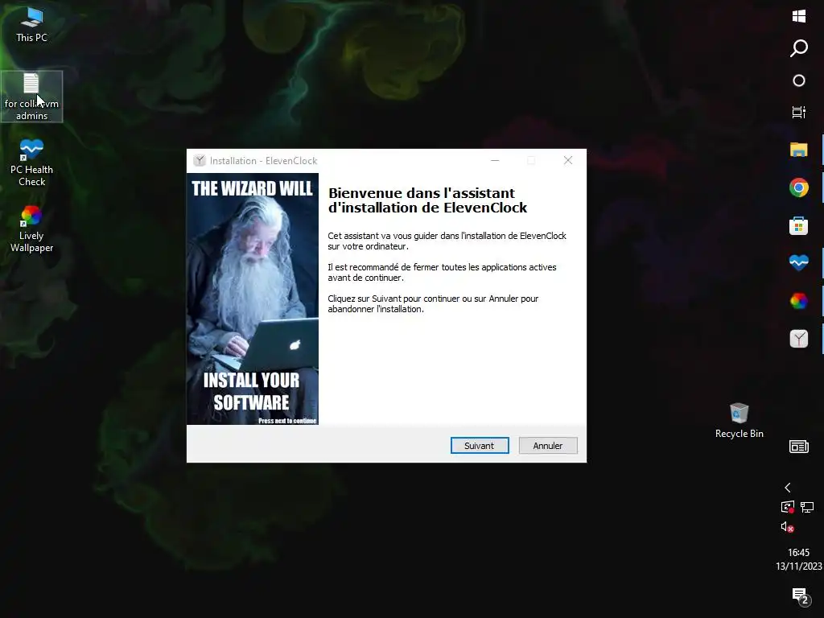This screenshot has height=618, width=824.
Task: Click the wizard meme image in the installer
Action: coord(252,299)
